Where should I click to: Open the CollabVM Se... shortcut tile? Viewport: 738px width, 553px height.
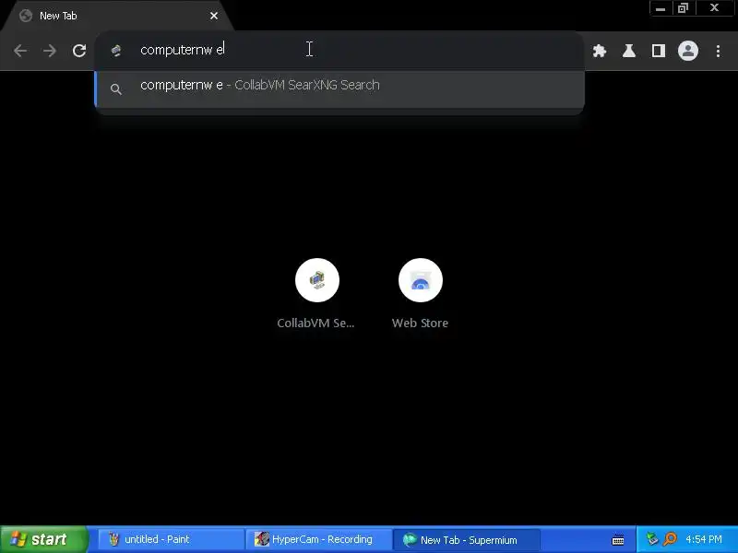[316, 280]
